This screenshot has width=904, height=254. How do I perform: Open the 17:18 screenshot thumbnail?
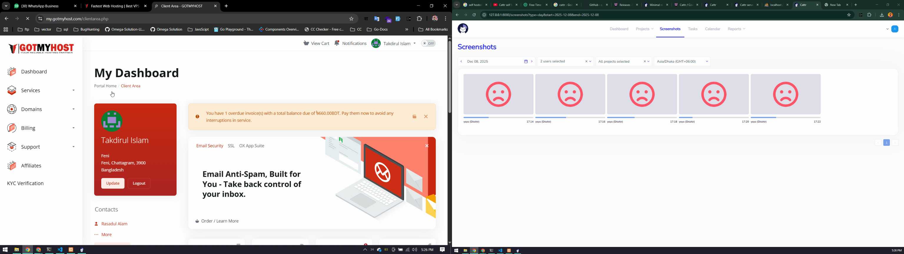(642, 94)
